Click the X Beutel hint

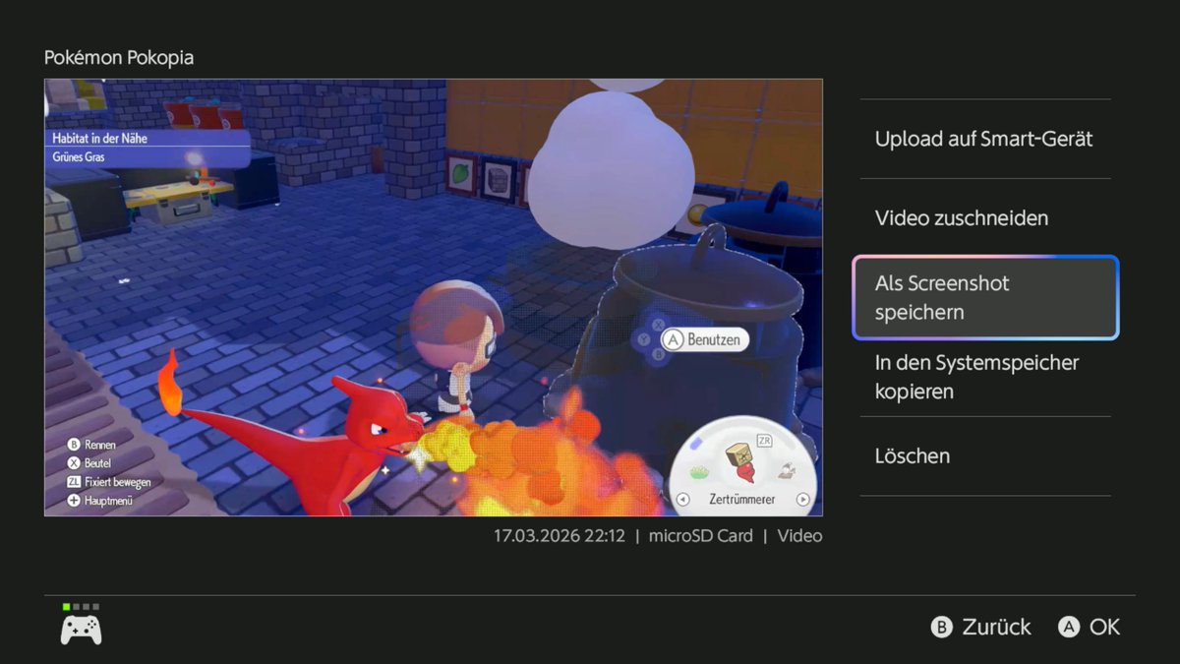tap(88, 463)
